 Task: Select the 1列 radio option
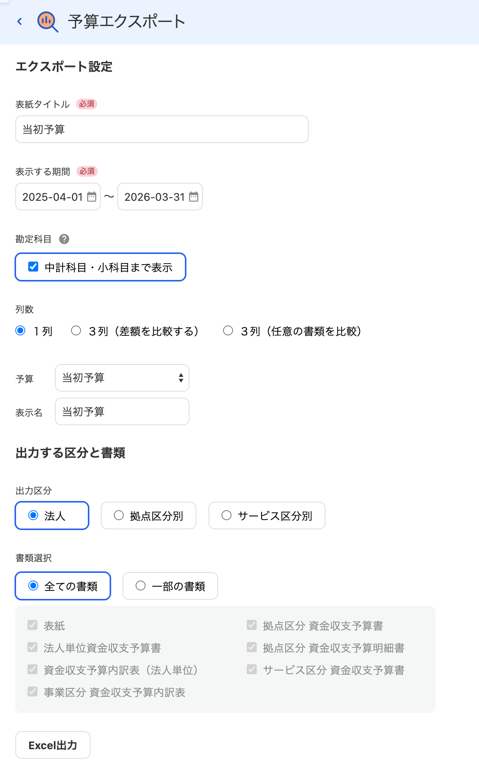[21, 330]
